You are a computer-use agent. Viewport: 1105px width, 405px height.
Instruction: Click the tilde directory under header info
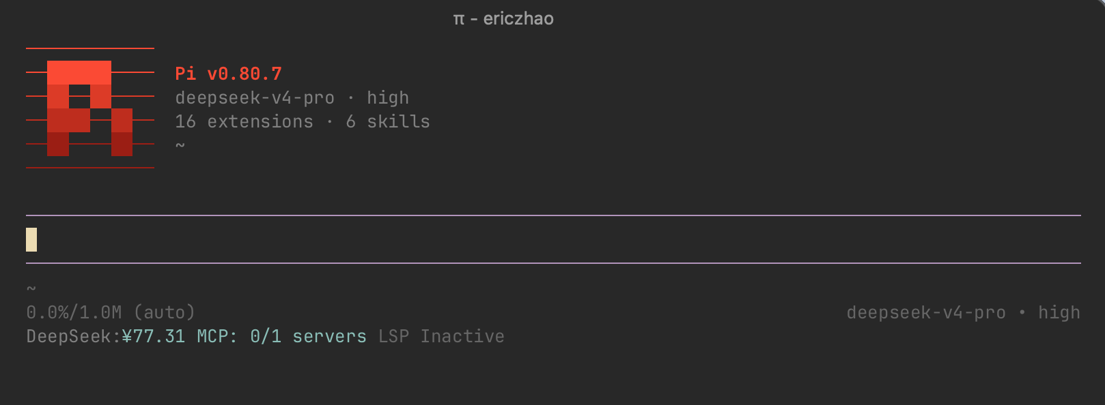[x=180, y=145]
